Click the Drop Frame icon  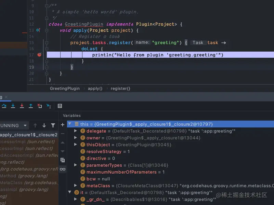(40, 106)
